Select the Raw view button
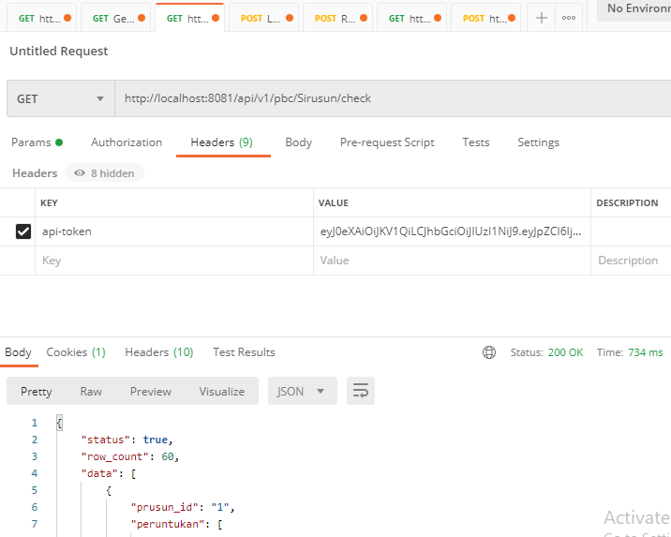 tap(91, 391)
